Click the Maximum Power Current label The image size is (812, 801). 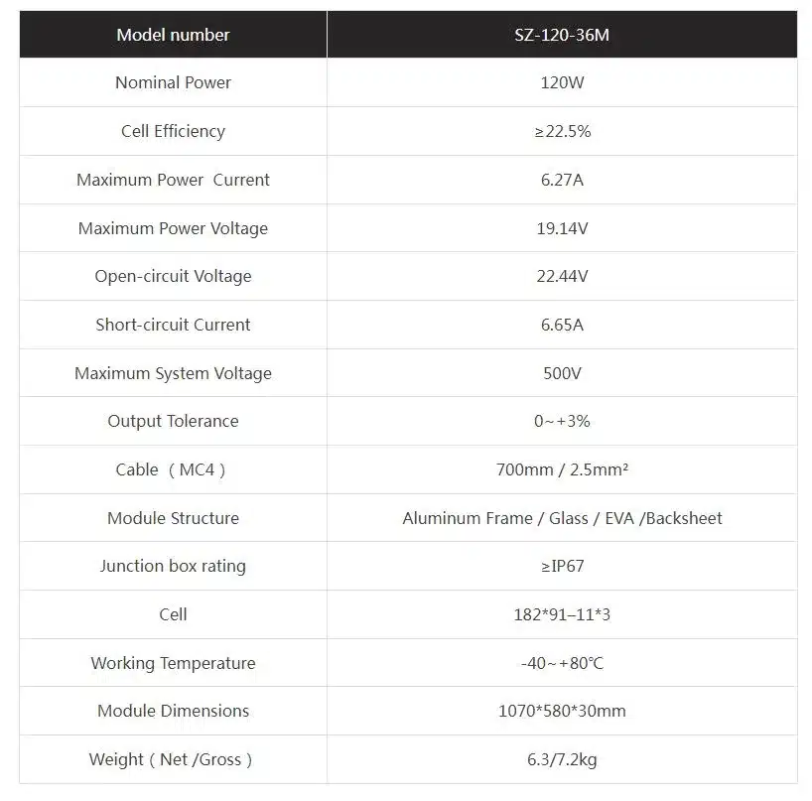[173, 180]
